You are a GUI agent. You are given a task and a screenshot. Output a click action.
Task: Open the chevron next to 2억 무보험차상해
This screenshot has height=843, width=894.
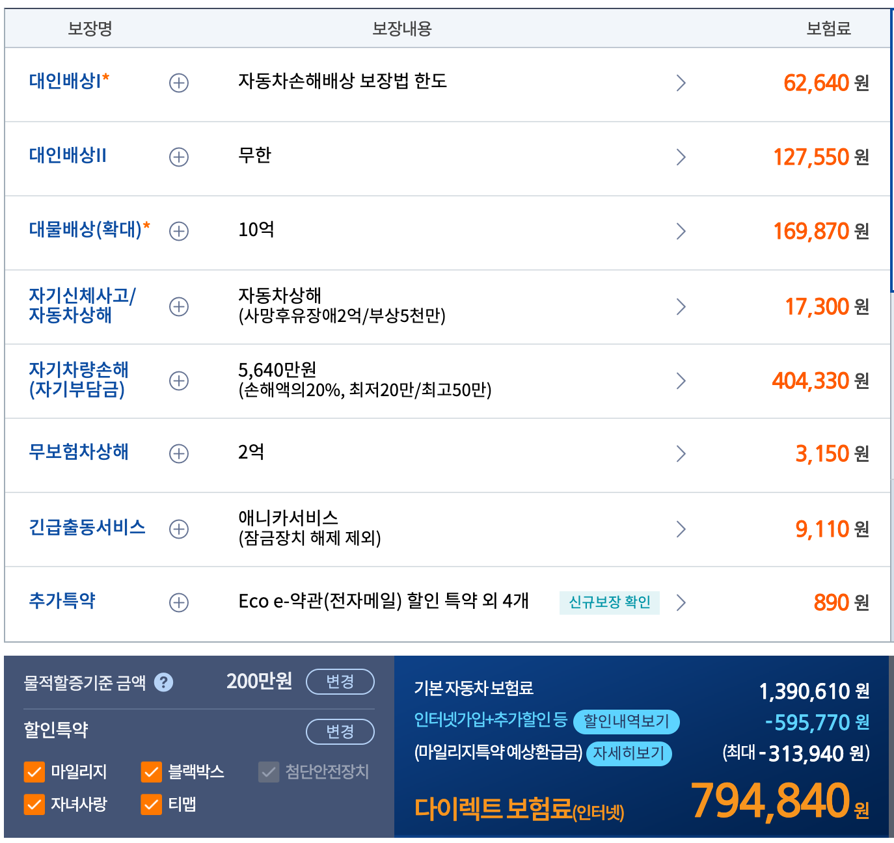click(681, 454)
